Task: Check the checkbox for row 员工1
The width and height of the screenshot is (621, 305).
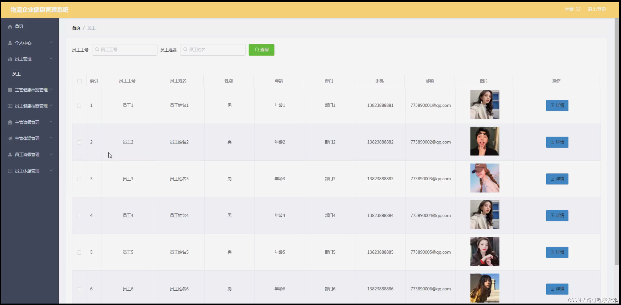Action: 79,106
